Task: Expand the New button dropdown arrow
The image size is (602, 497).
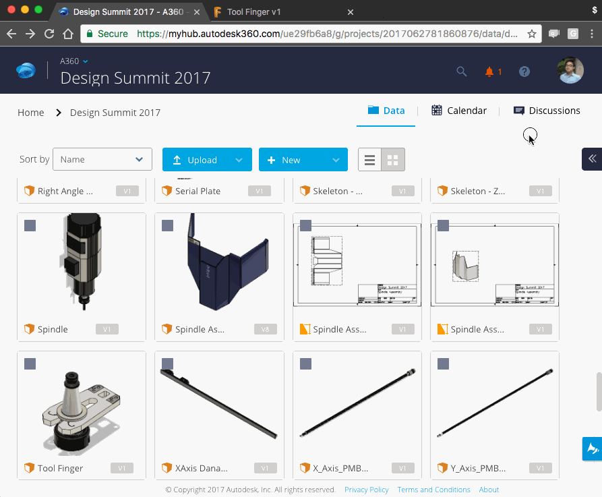Action: pos(336,160)
